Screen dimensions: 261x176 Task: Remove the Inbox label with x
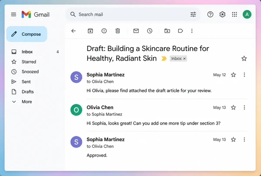184,59
